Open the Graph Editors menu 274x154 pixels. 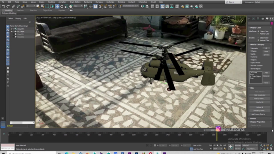coord(75,2)
